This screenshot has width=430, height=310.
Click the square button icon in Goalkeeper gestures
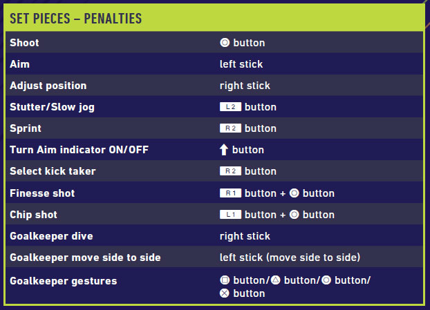(225, 280)
